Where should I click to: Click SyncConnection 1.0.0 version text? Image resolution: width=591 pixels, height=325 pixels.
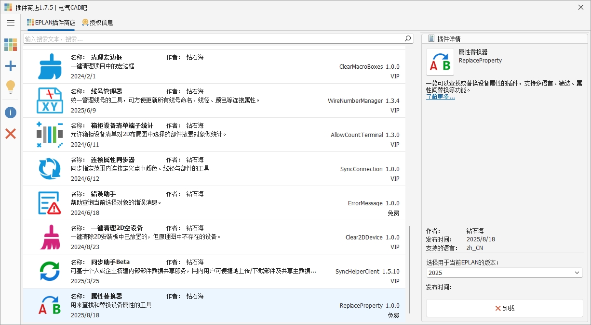coord(370,169)
